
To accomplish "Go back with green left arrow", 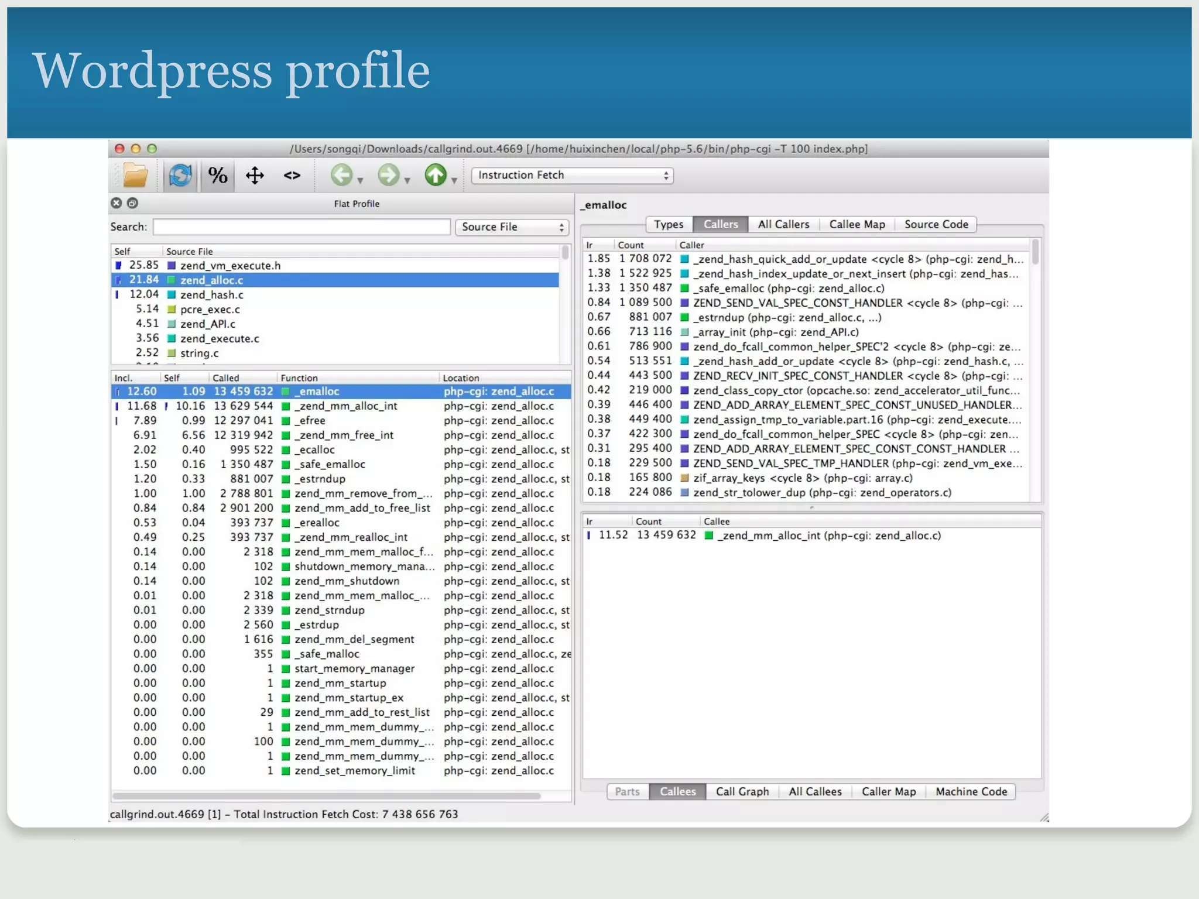I will (342, 175).
